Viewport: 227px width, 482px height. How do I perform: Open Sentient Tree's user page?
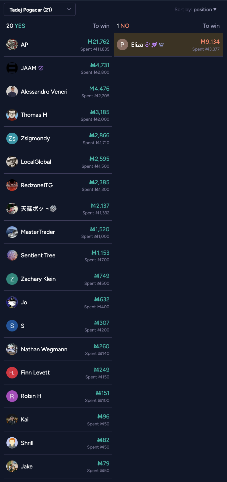click(x=38, y=255)
